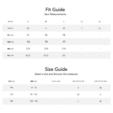This screenshot has width=113, height=113.
Task: Select the height 164 row
Action: (56, 88)
